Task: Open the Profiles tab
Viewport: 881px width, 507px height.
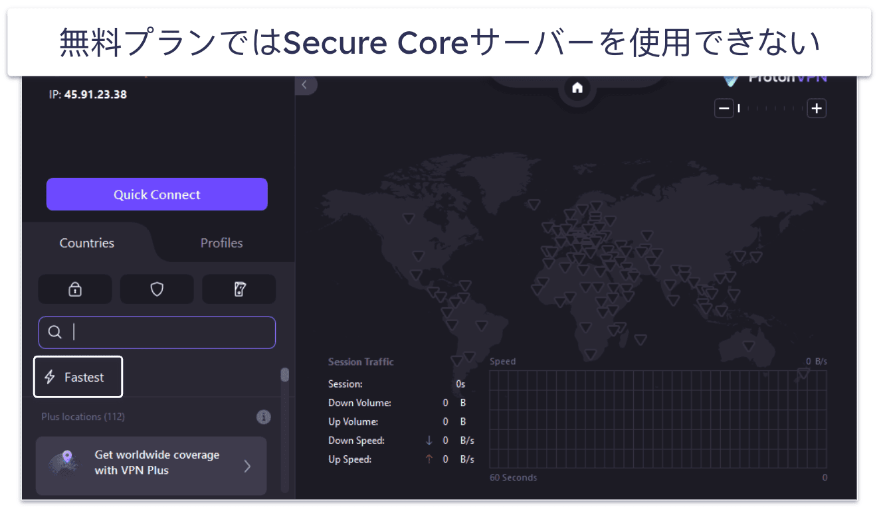Action: 222,243
